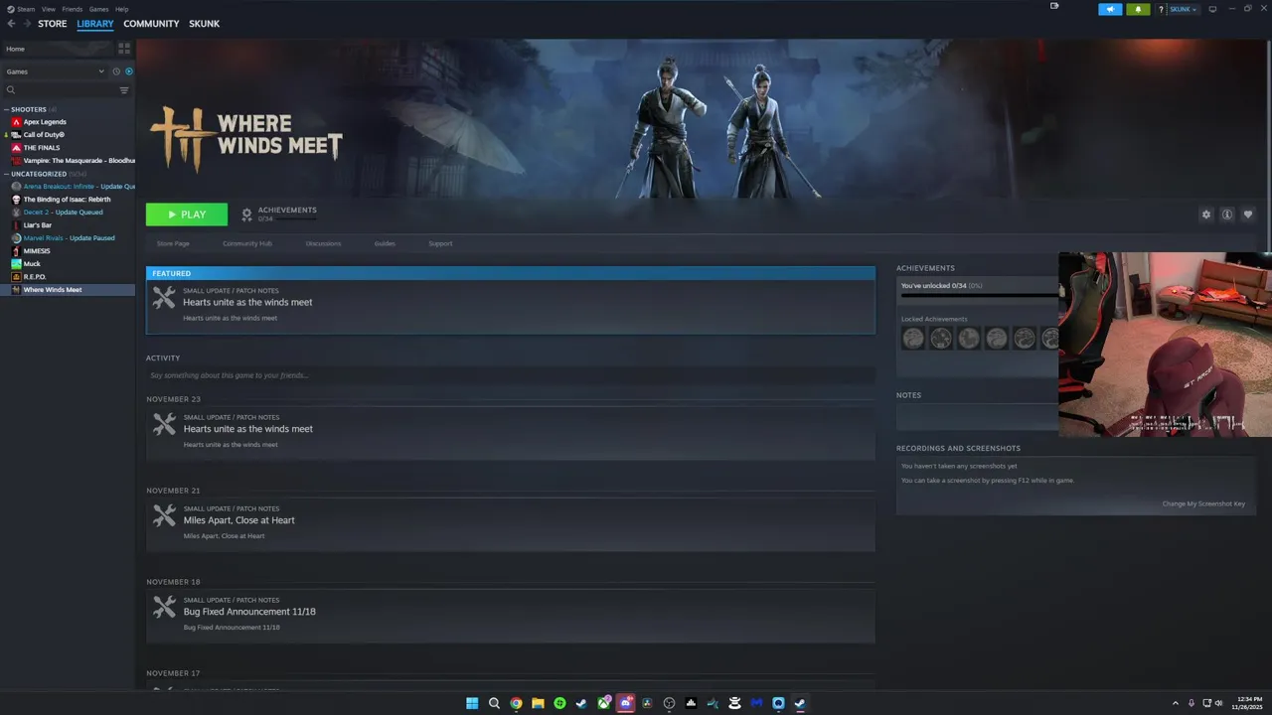Add game to favorites heart icon
This screenshot has height=715, width=1272.
(1248, 214)
